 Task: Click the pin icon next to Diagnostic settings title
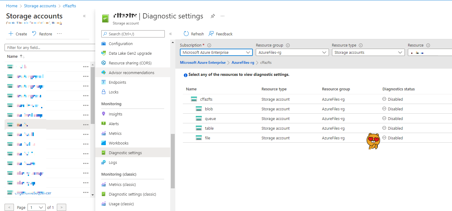[x=213, y=16]
